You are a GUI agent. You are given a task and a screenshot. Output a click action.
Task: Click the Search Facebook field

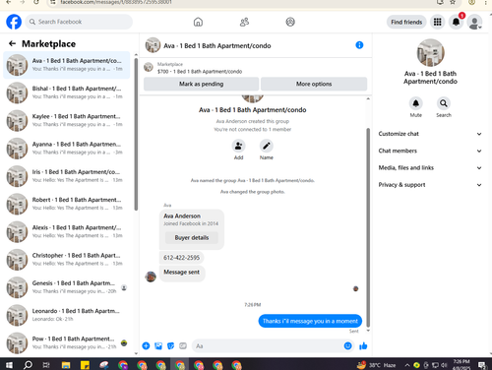(79, 22)
